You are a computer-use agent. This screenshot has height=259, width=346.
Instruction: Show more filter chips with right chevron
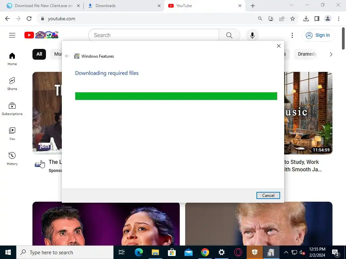pos(331,54)
